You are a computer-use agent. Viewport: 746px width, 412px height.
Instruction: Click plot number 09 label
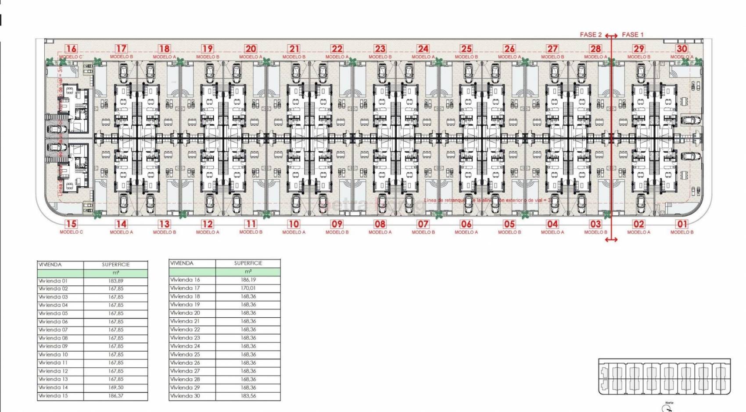pyautogui.click(x=337, y=224)
